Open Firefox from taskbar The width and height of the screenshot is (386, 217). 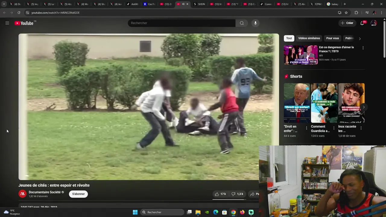242,212
